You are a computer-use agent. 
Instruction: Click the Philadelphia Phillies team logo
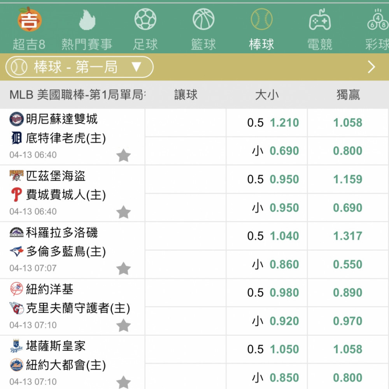click(x=16, y=194)
